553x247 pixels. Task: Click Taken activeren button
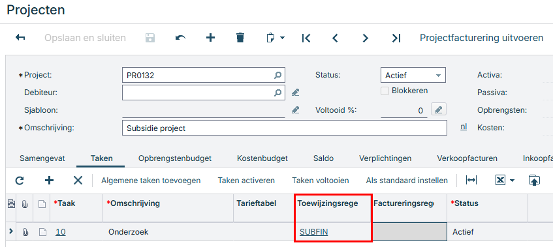point(246,181)
